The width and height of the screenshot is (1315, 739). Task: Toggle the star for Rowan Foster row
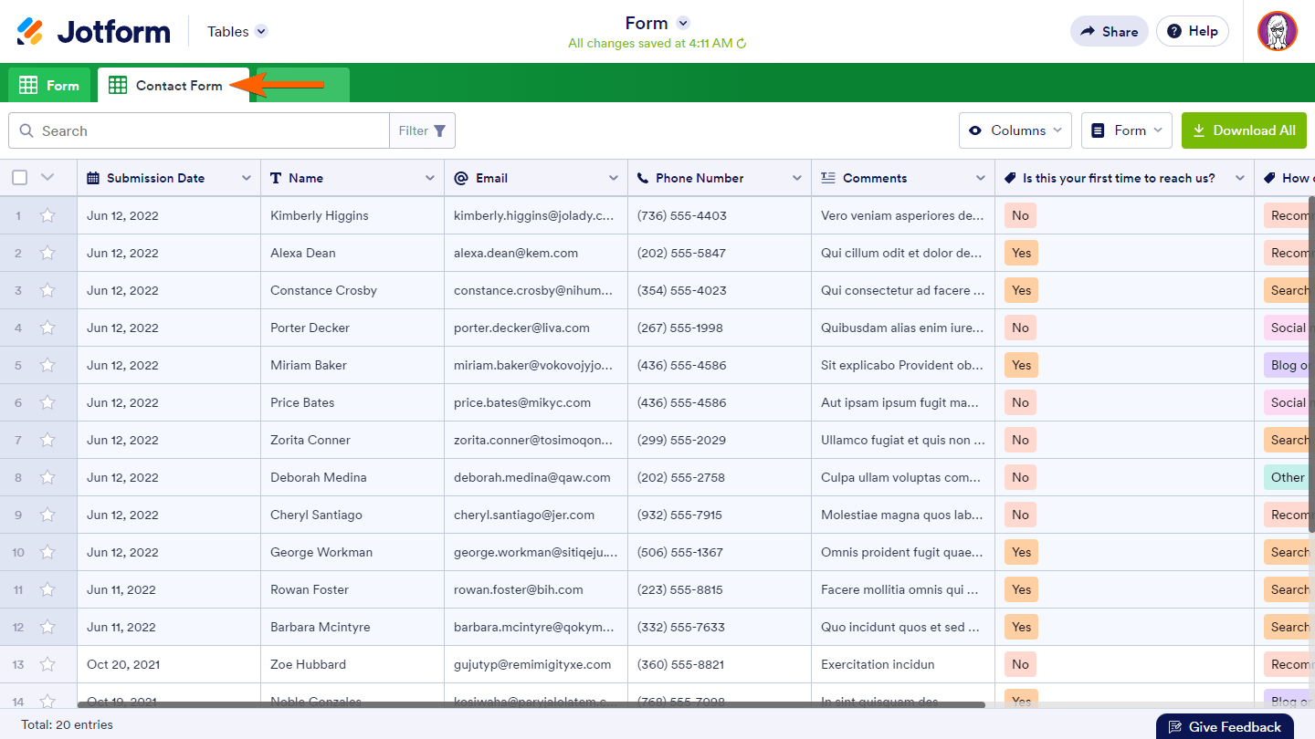(x=47, y=590)
